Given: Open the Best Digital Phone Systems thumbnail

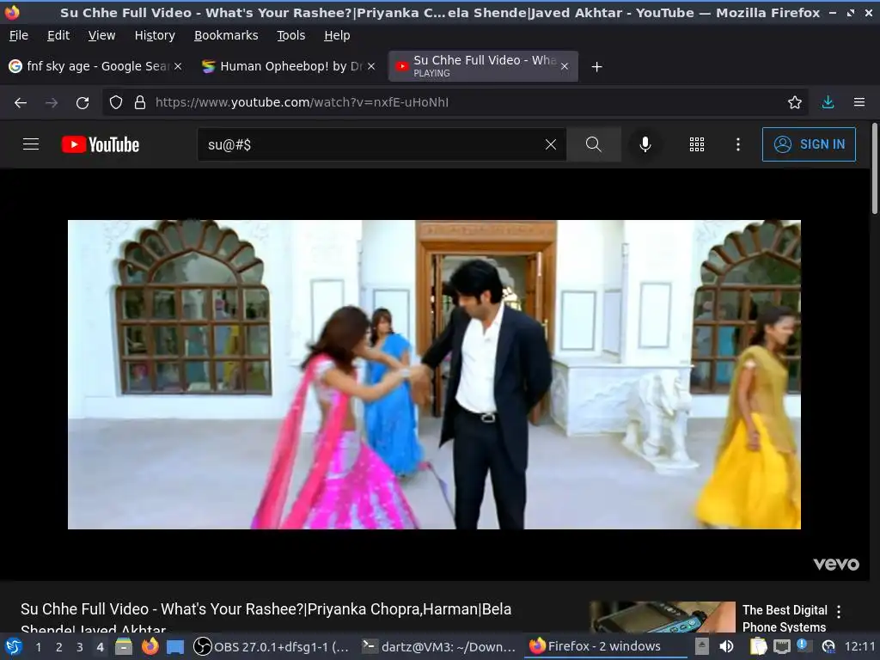Looking at the screenshot, I should tap(663, 617).
